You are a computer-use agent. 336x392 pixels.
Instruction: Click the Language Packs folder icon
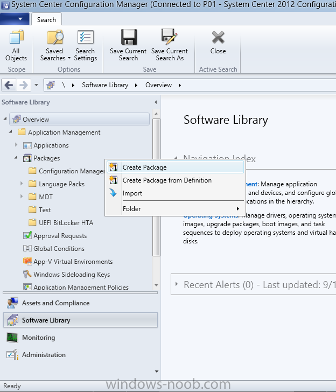tap(32, 184)
